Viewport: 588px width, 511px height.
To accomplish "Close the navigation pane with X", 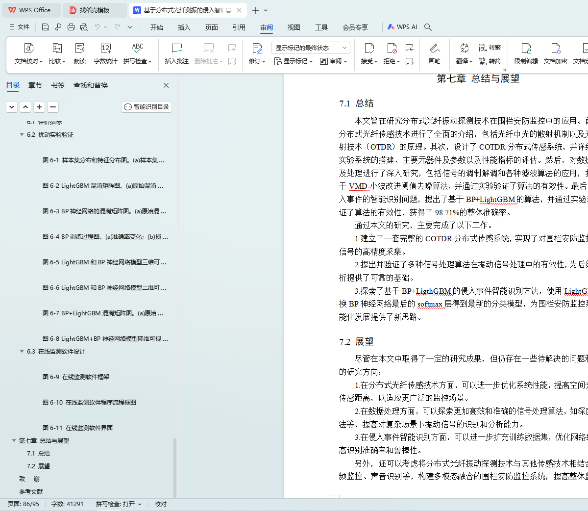I will click(166, 85).
